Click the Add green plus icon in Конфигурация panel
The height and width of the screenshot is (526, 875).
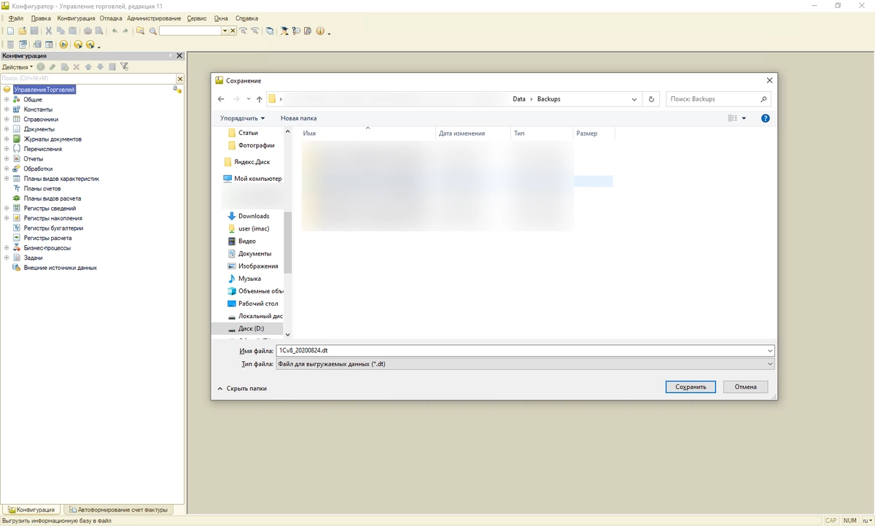tap(41, 66)
